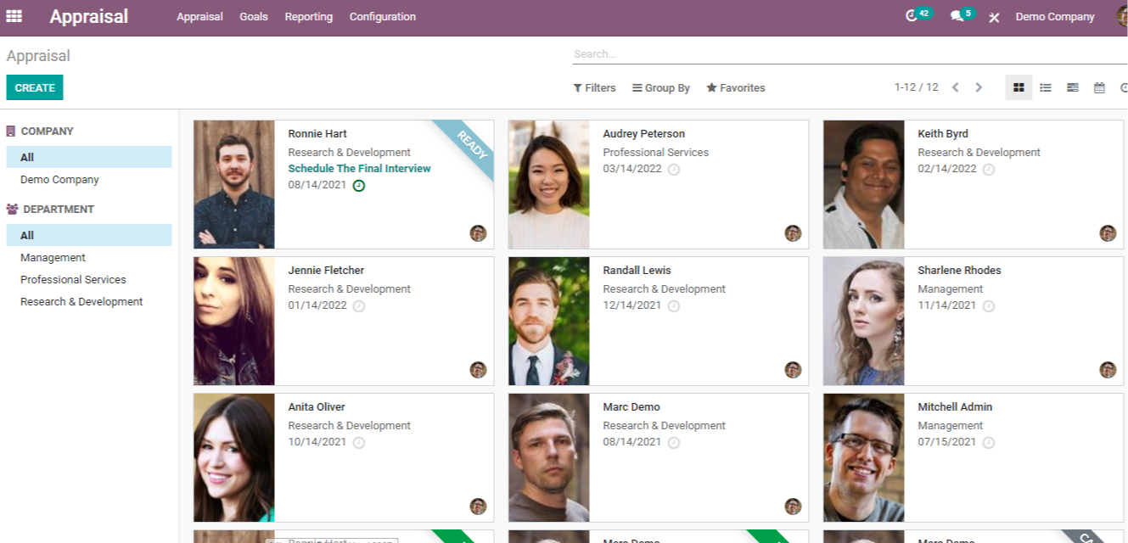Expand the Filters dropdown
1128x543 pixels.
[594, 88]
